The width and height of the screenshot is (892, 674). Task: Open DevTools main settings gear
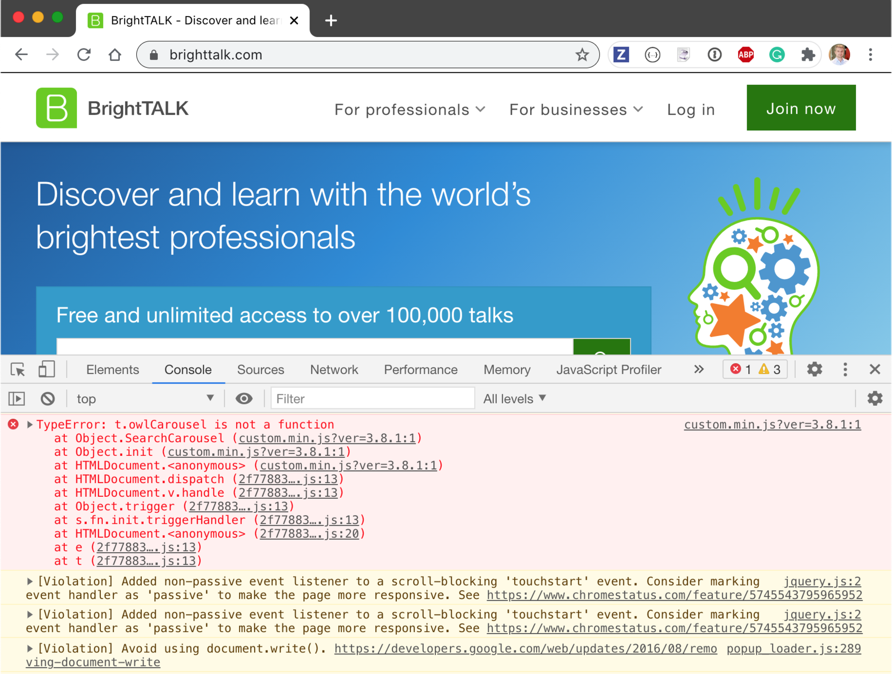(815, 369)
